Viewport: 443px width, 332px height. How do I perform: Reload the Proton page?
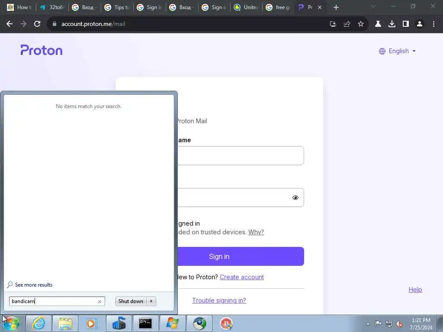(37, 24)
